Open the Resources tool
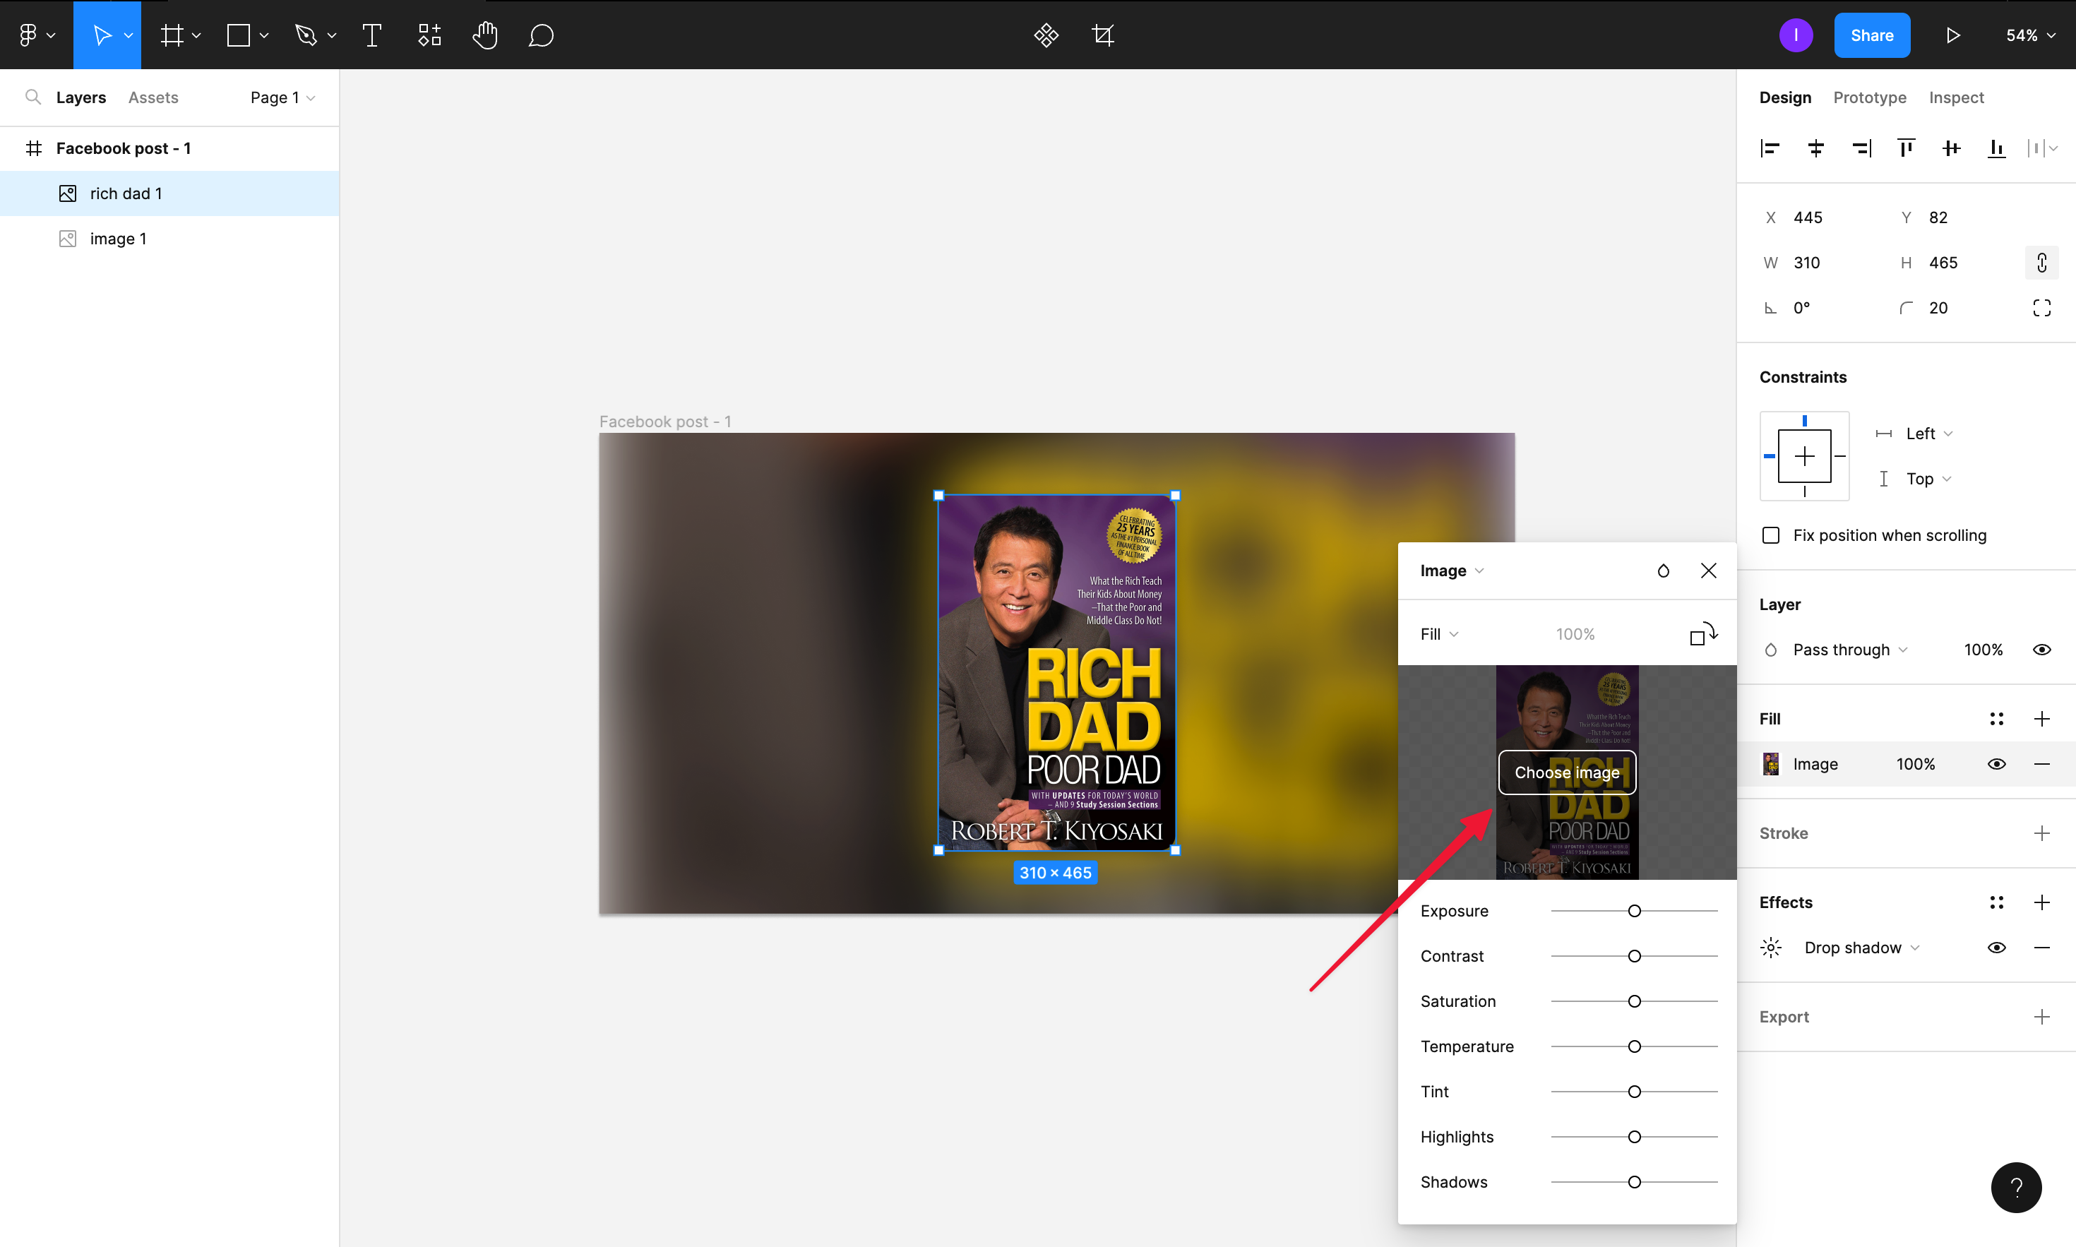This screenshot has width=2076, height=1247. pos(429,35)
